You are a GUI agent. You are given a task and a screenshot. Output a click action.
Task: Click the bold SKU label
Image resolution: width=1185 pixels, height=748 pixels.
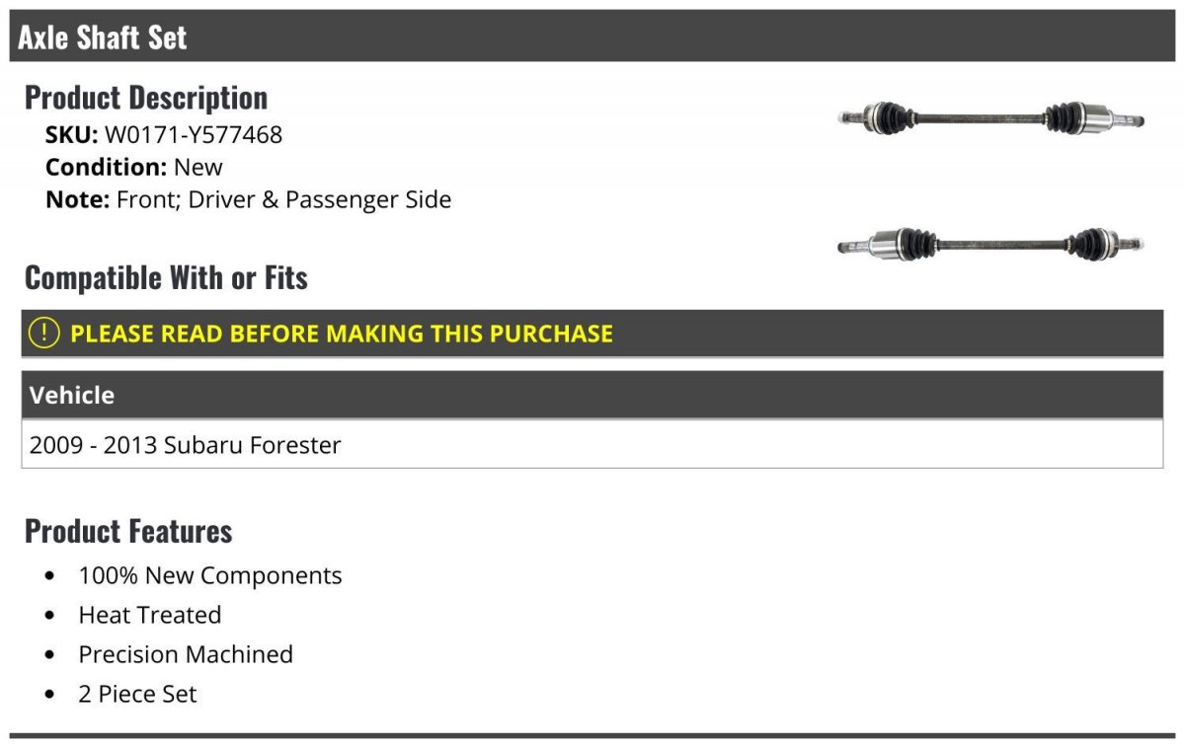[x=71, y=134]
